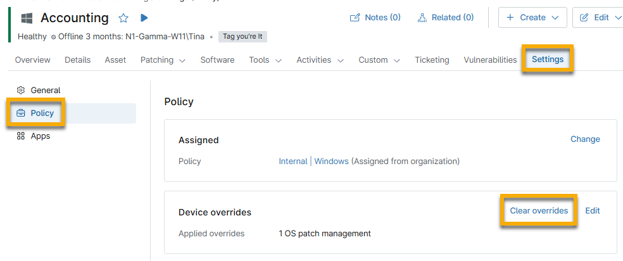Open Related (0) devices
The height and width of the screenshot is (261, 623).
446,18
